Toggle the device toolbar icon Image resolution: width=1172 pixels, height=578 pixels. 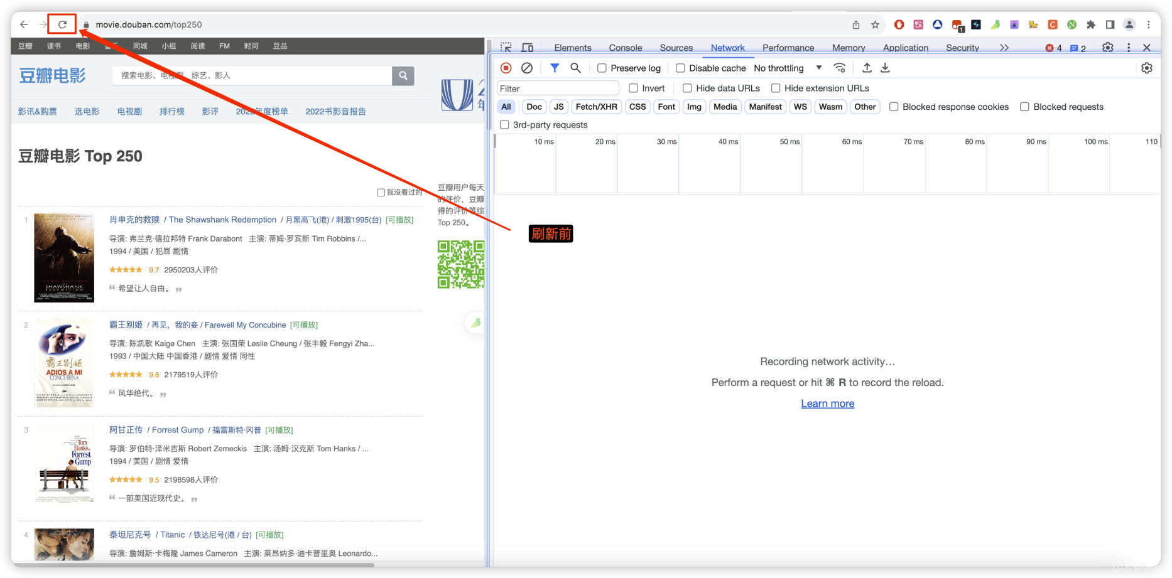pyautogui.click(x=528, y=48)
